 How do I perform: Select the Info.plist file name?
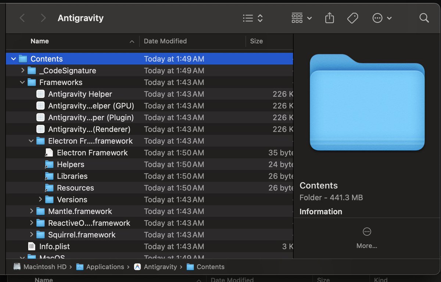point(54,246)
